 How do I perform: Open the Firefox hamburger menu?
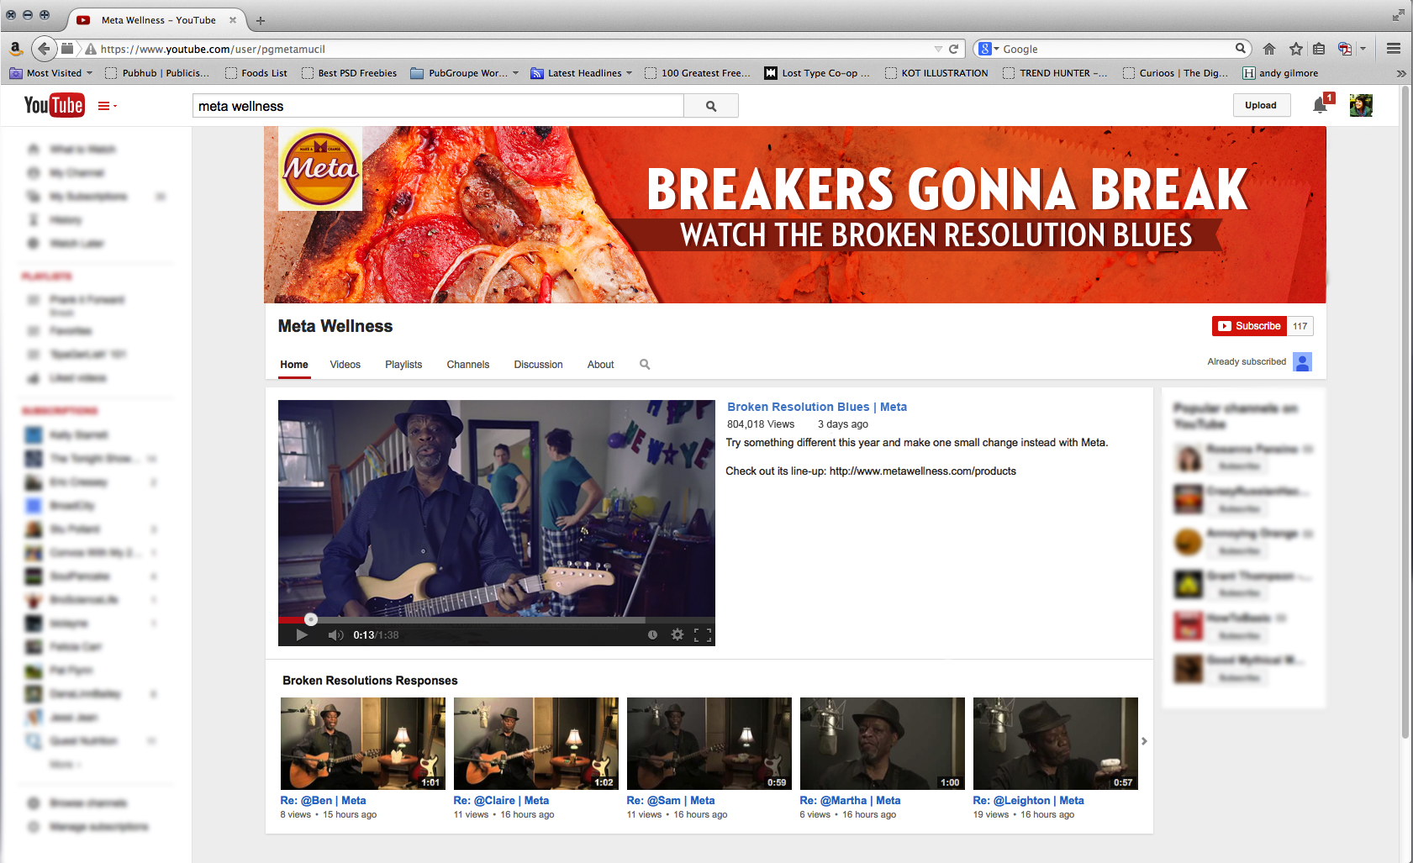pyautogui.click(x=1393, y=49)
